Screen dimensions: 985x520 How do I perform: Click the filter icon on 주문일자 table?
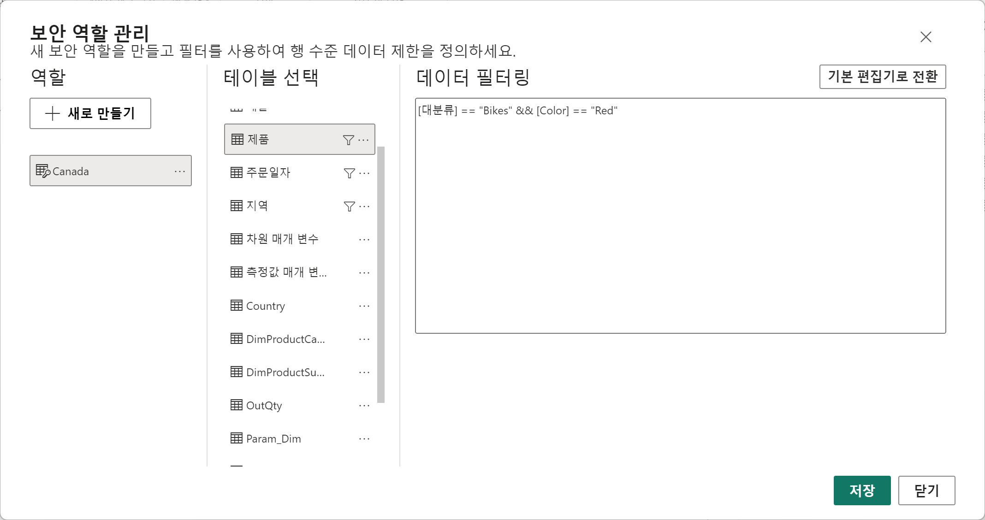click(x=350, y=173)
